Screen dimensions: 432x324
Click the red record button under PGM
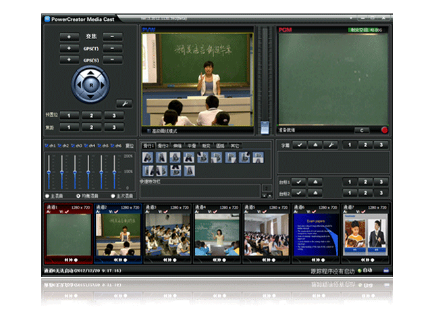click(x=384, y=130)
